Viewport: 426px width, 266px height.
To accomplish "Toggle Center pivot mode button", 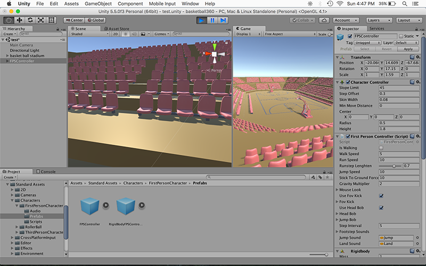I will tap(74, 20).
